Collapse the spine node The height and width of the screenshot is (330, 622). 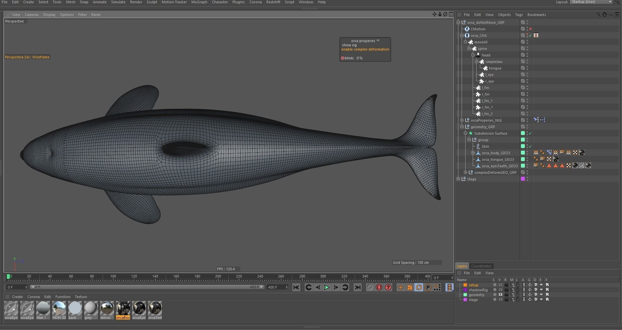(x=469, y=49)
